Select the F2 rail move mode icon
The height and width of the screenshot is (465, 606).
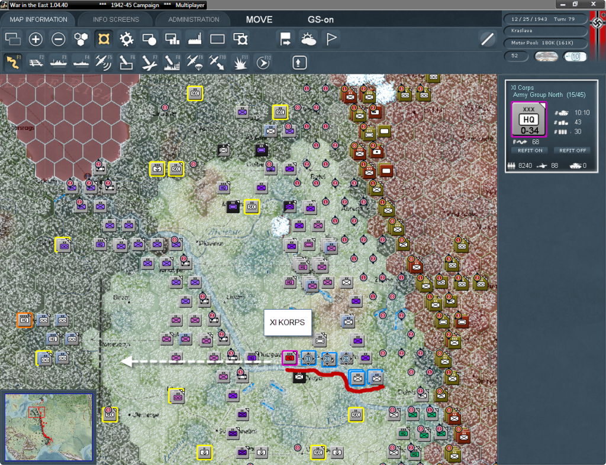pyautogui.click(x=36, y=63)
